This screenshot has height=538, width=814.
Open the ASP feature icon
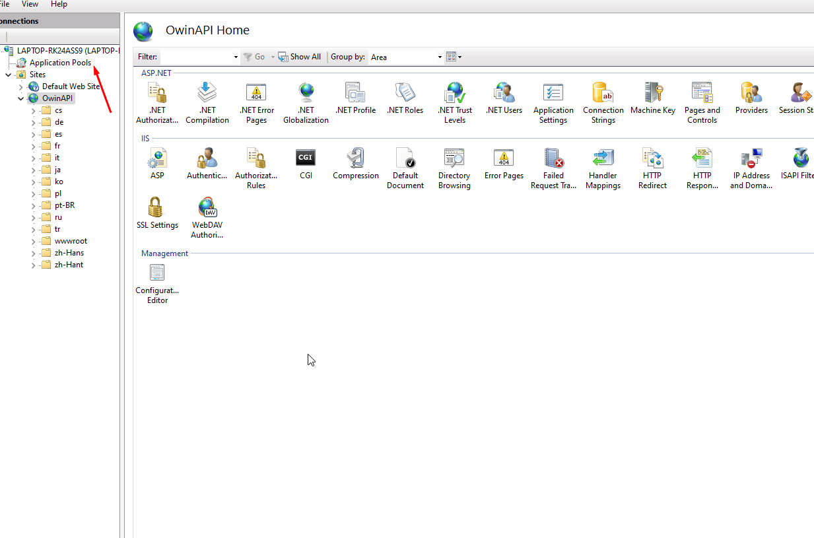157,164
